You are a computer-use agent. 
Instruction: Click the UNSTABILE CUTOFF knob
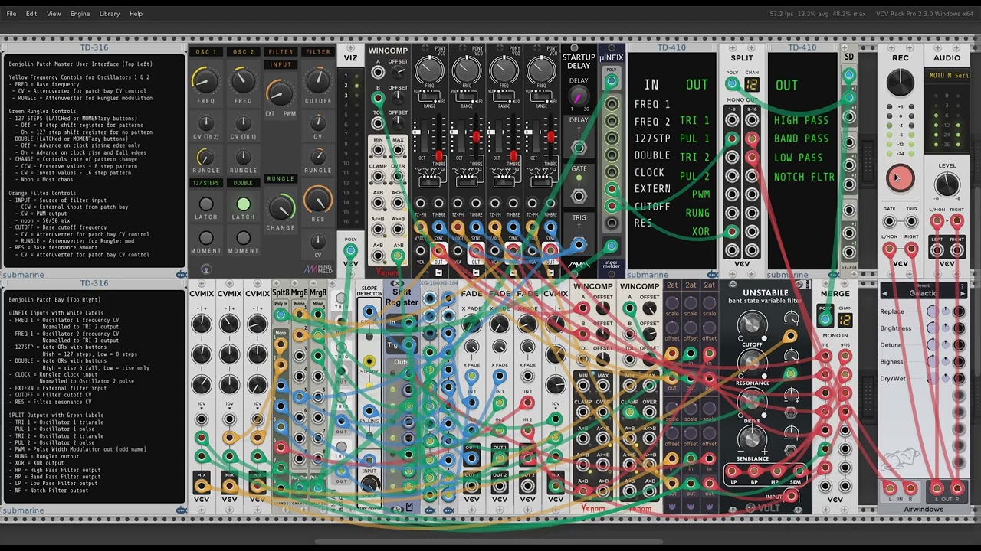[x=752, y=327]
